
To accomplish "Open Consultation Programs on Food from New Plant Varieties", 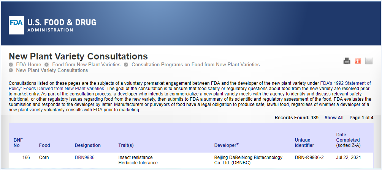I will click(x=196, y=64).
